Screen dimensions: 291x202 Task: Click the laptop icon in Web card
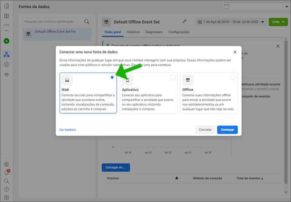tap(67, 80)
